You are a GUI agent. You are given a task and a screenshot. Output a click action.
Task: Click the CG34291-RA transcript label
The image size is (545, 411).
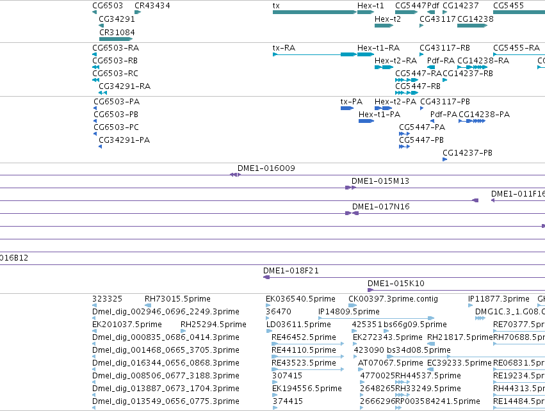pyautogui.click(x=125, y=86)
